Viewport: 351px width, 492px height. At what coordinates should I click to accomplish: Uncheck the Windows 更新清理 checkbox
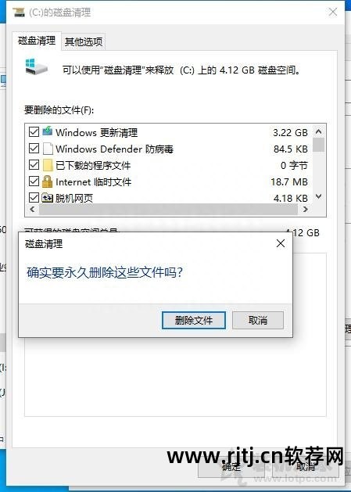coord(34,131)
